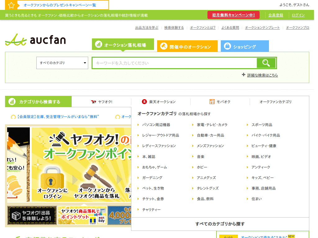This screenshot has height=238, width=318.
Task: Open the チャリティー category
Action: tap(151, 210)
